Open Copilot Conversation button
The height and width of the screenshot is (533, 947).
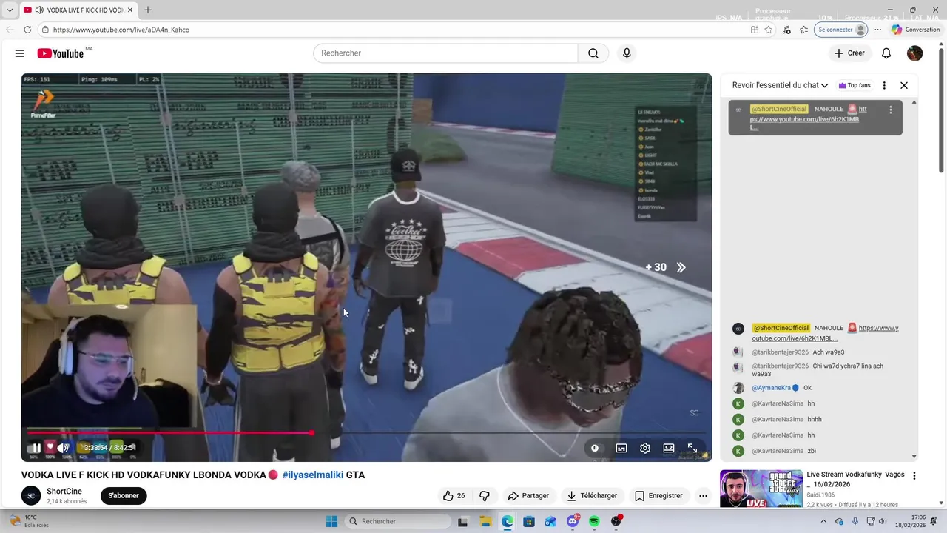(x=915, y=30)
